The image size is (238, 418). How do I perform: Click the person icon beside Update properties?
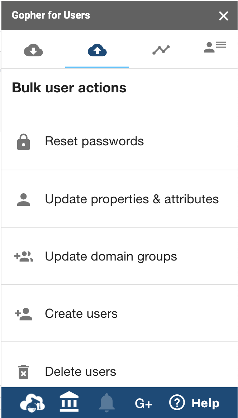click(24, 199)
